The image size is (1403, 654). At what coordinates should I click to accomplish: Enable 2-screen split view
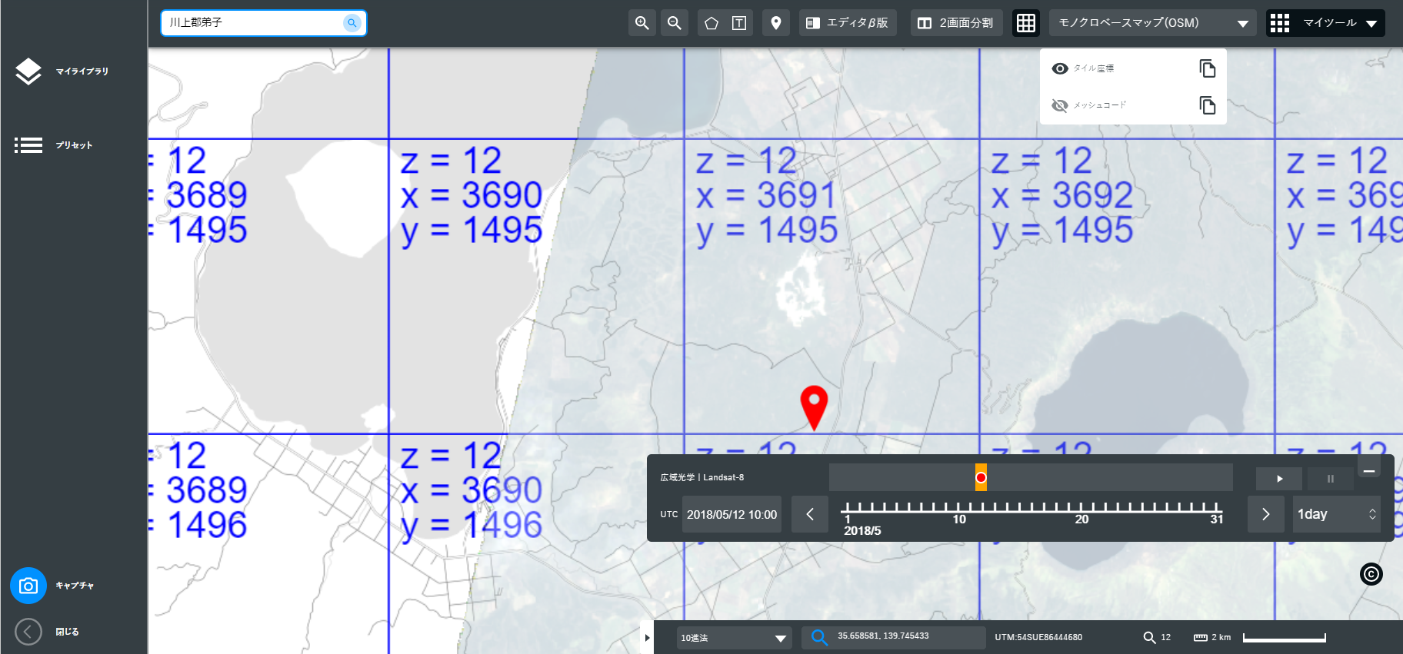click(956, 23)
